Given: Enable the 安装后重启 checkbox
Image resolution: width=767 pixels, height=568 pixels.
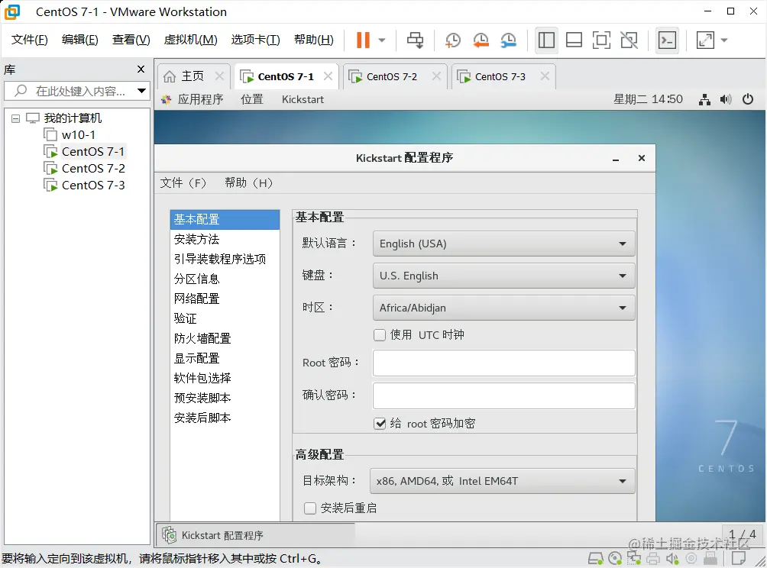Looking at the screenshot, I should coord(310,508).
